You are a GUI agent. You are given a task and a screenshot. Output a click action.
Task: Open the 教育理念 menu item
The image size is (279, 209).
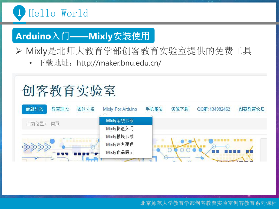[60, 109]
